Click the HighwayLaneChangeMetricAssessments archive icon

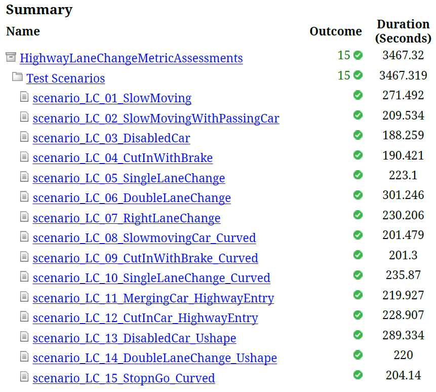pos(11,57)
